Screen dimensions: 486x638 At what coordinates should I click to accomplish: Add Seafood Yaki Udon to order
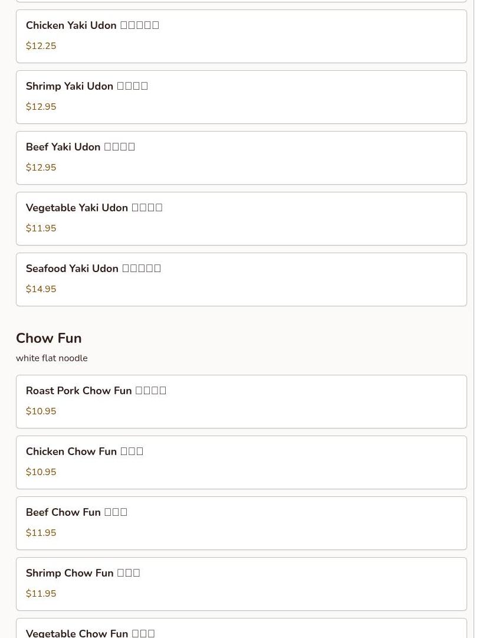click(x=241, y=280)
